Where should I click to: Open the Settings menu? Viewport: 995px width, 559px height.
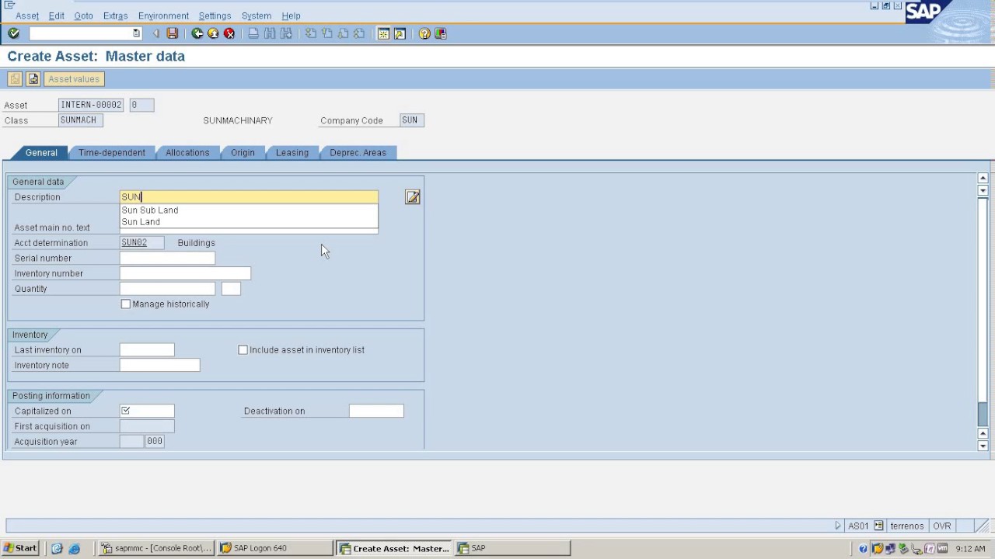pyautogui.click(x=215, y=16)
